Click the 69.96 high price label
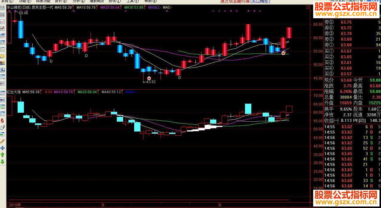The height and width of the screenshot is (208, 381). point(23,13)
